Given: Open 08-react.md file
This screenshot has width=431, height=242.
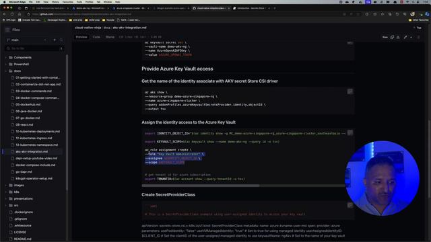Looking at the screenshot, I should pos(24,125).
